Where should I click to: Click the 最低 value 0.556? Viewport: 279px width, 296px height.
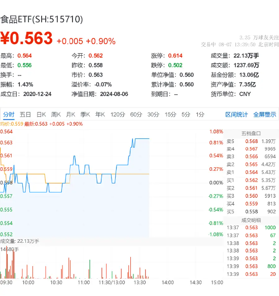coord(24,65)
